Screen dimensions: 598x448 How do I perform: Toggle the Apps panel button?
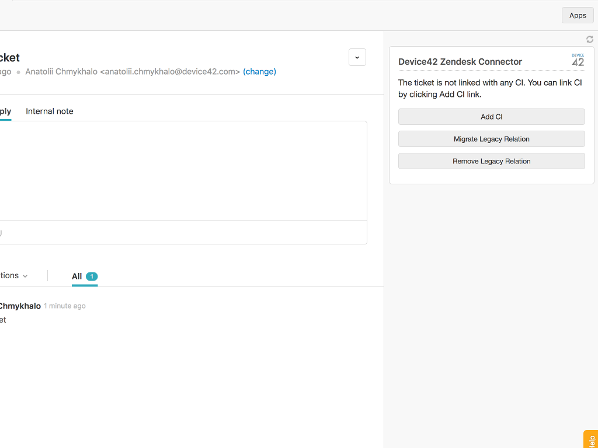coord(577,15)
